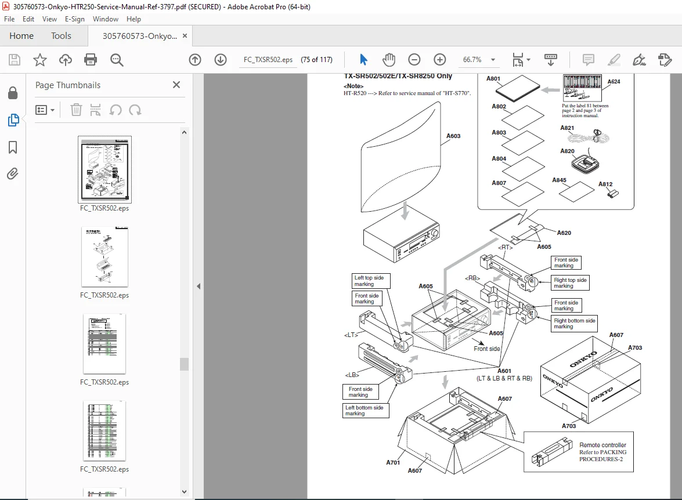Click the thumbnails scrollbar handle
The height and width of the screenshot is (500, 682).
(185, 364)
